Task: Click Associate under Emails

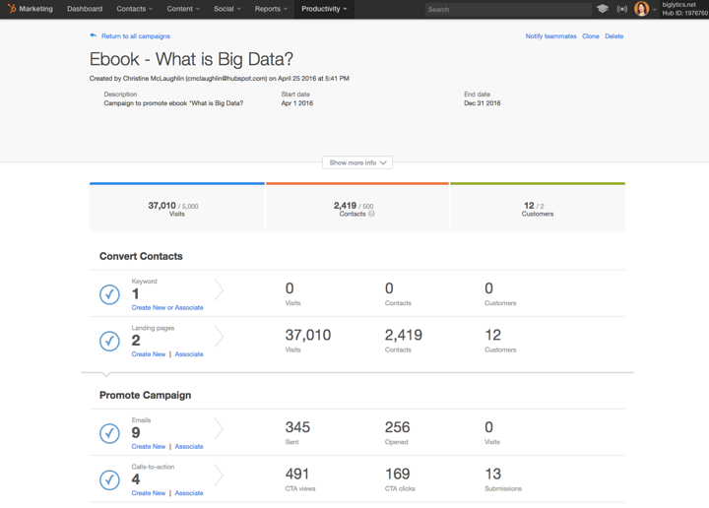Action: [189, 446]
